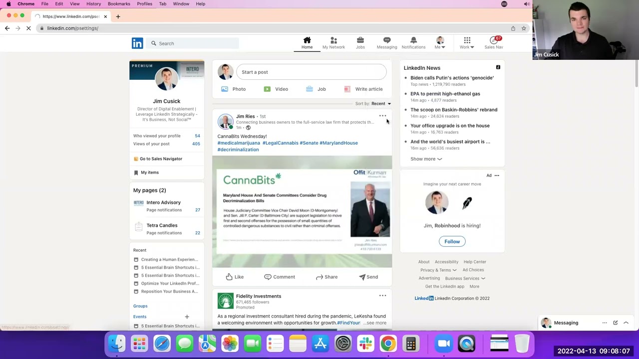
Task: Bookmark this page with the star icon
Action: pyautogui.click(x=524, y=28)
